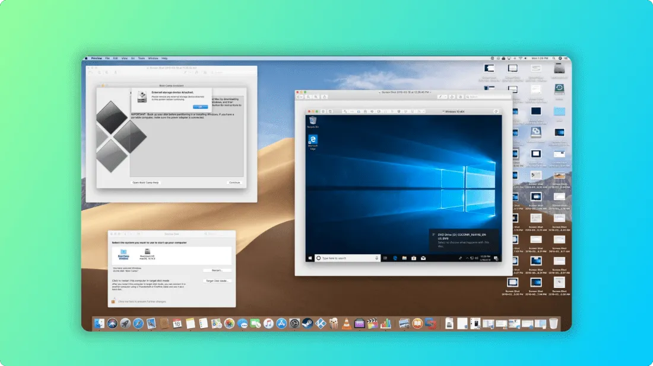Open Spotlight search in macOS menu bar
This screenshot has width=653, height=366.
pyautogui.click(x=554, y=58)
